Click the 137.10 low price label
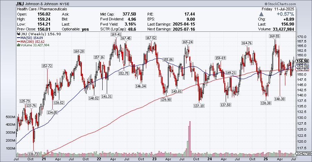The height and width of the screenshot is (162, 312). point(199,106)
